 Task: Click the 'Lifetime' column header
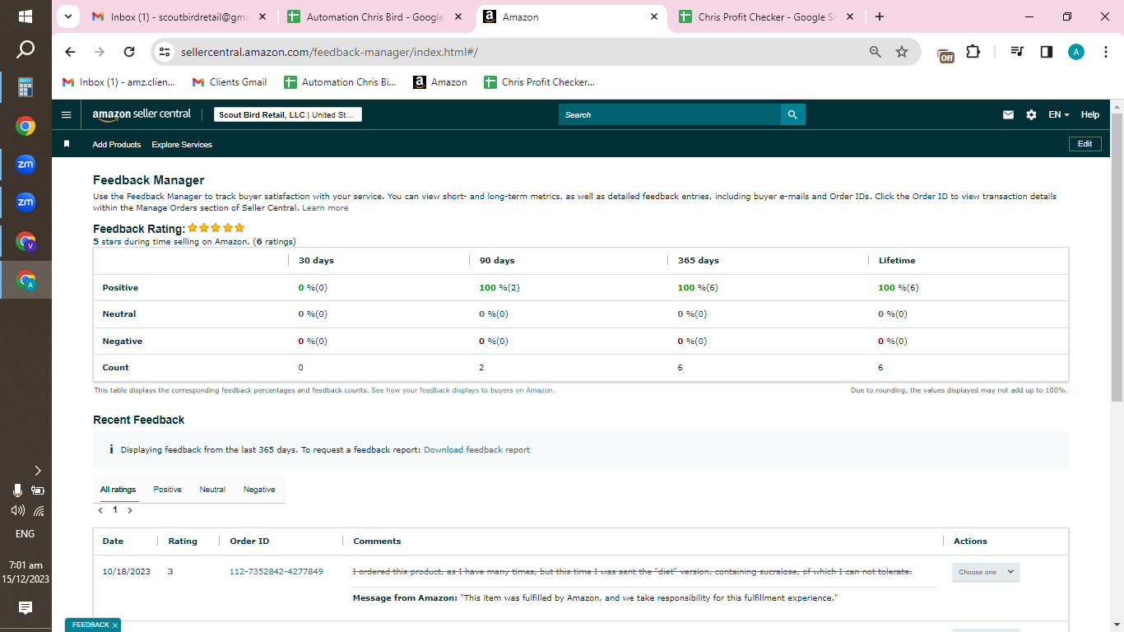[x=897, y=260]
